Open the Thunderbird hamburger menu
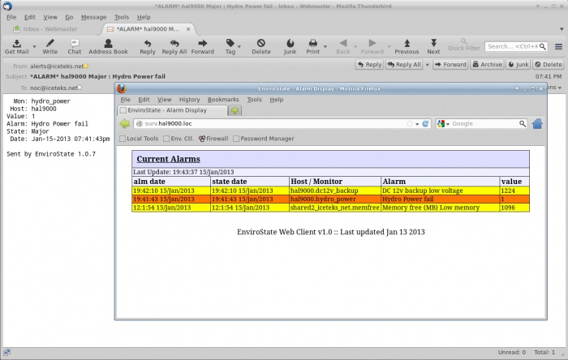 (558, 46)
